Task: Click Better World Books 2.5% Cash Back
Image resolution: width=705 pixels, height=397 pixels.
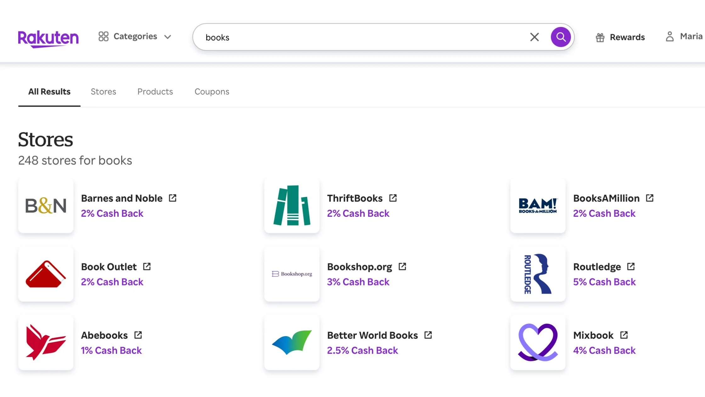Action: (x=363, y=350)
